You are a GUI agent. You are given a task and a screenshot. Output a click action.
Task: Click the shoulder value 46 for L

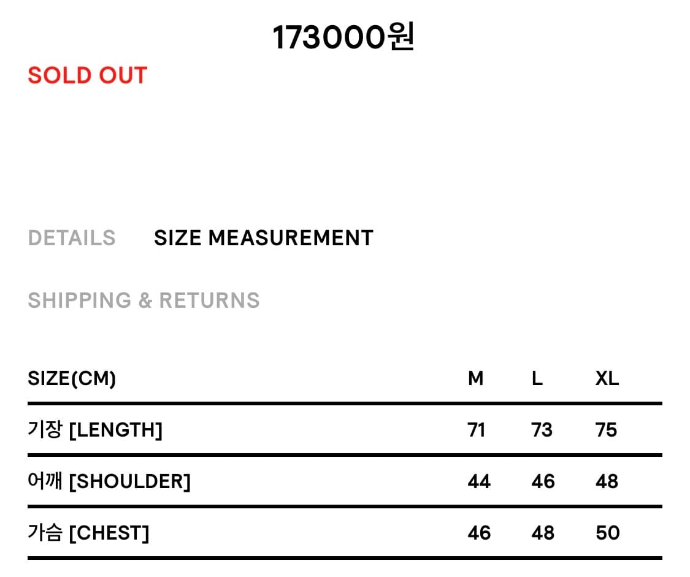click(x=543, y=481)
